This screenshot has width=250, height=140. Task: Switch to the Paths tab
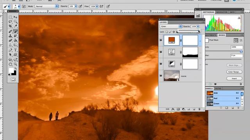click(218, 88)
